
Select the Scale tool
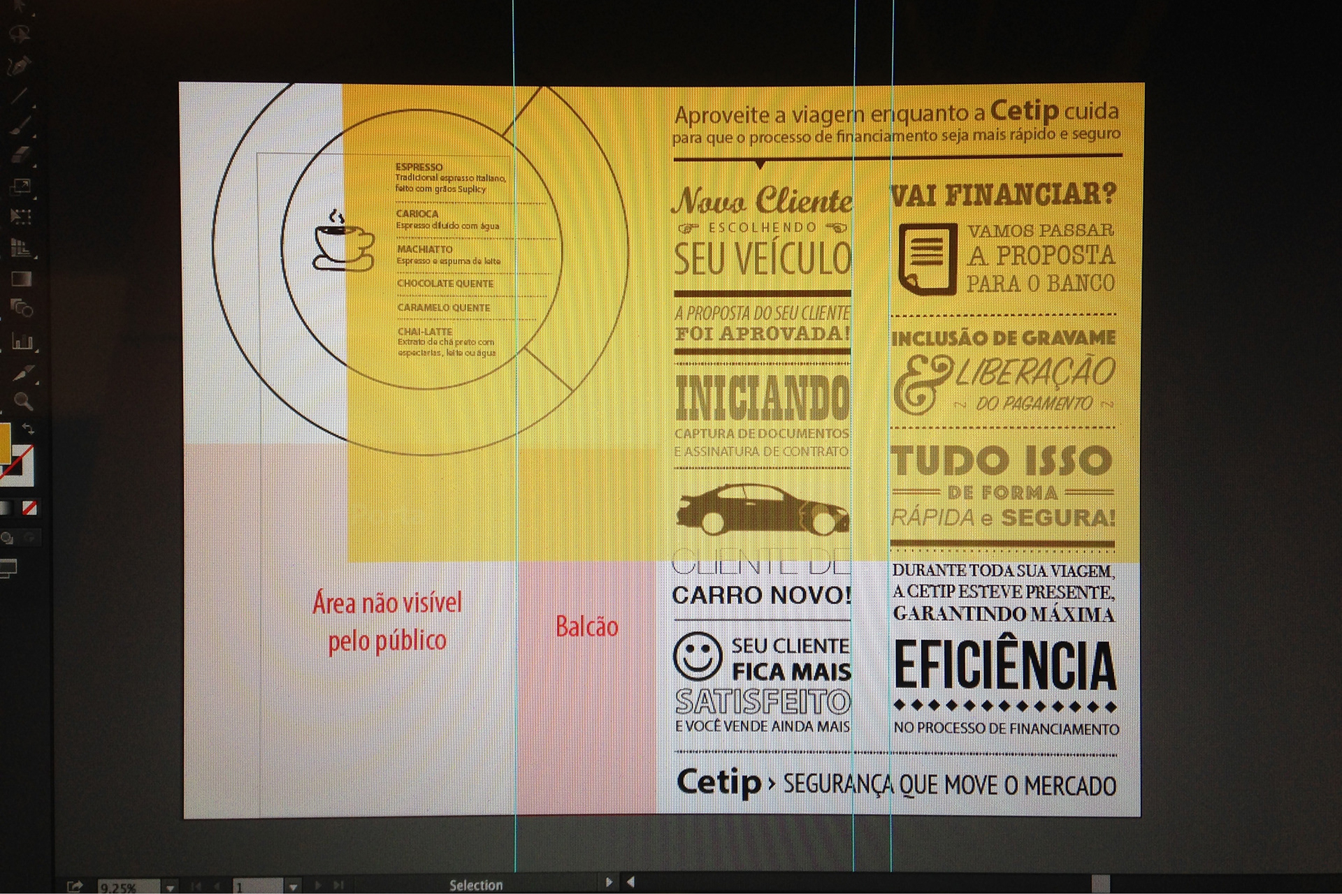pos(21,186)
